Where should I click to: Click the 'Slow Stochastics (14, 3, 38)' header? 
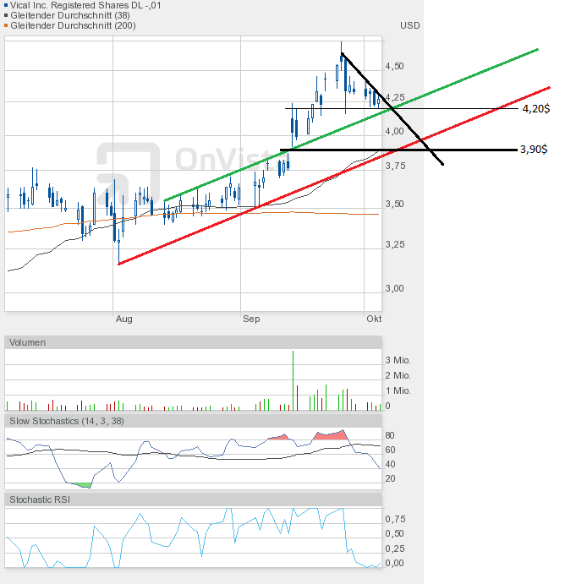[x=193, y=421]
